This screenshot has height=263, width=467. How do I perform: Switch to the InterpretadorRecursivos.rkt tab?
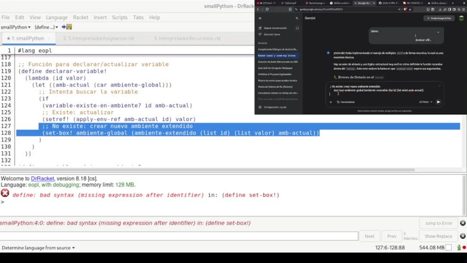187,38
